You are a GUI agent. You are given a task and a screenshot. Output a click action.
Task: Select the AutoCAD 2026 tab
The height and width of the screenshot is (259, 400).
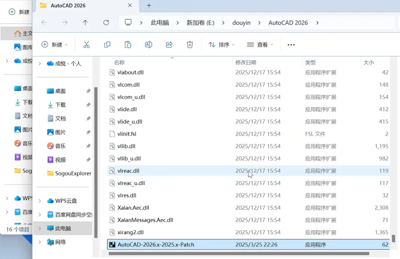coord(87,6)
